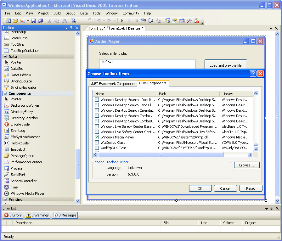Collapse the Data group in the Toolbox

pos(5,56)
